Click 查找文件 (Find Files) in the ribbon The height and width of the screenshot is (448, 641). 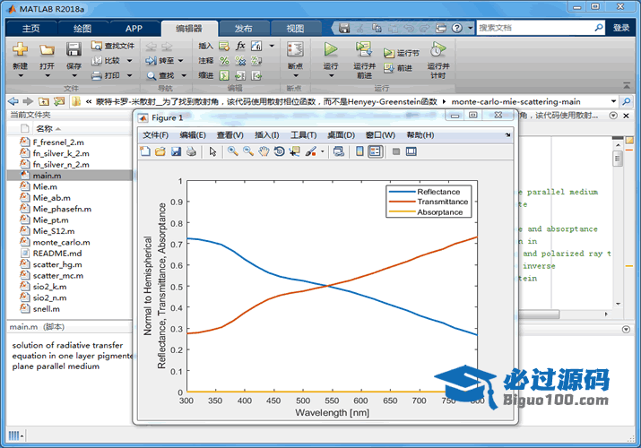[113, 46]
